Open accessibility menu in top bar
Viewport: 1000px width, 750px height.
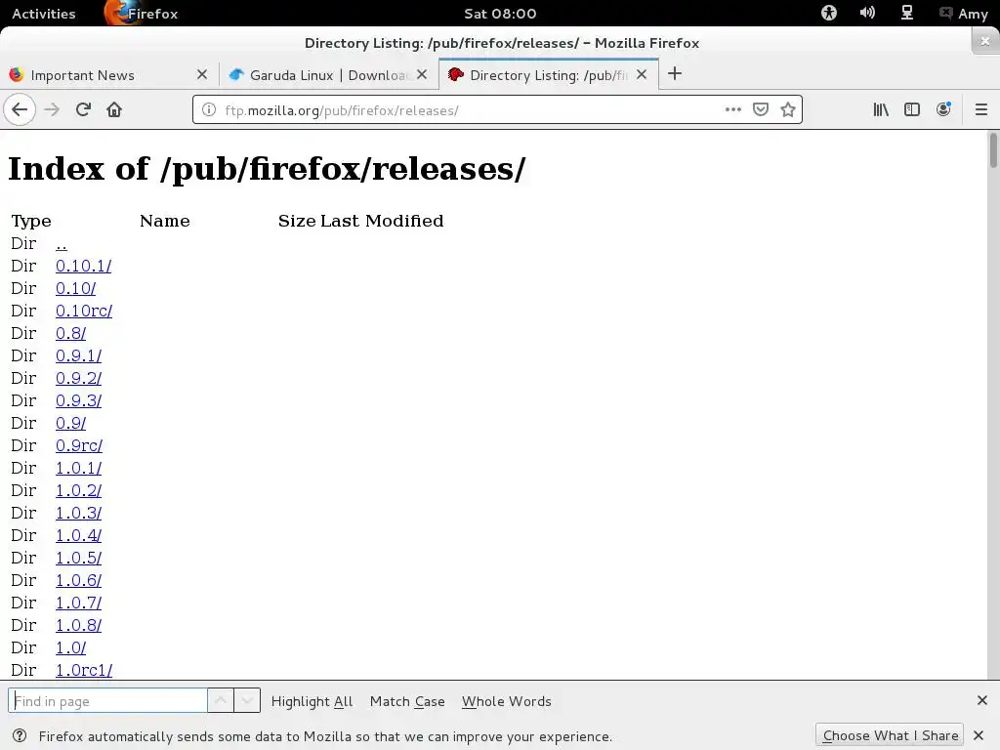click(828, 13)
